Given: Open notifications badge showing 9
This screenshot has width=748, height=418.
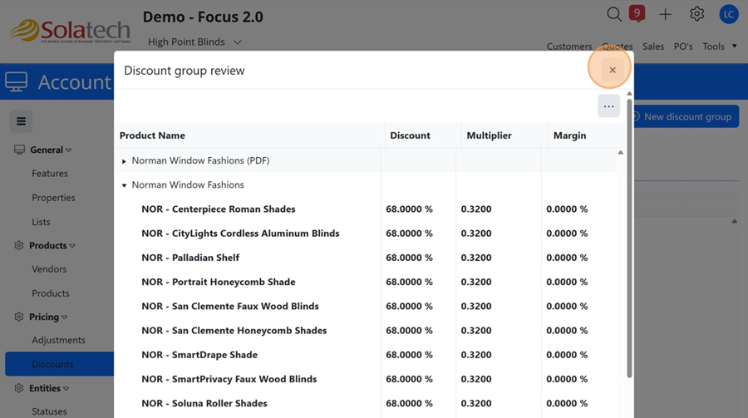Looking at the screenshot, I should click(x=637, y=13).
